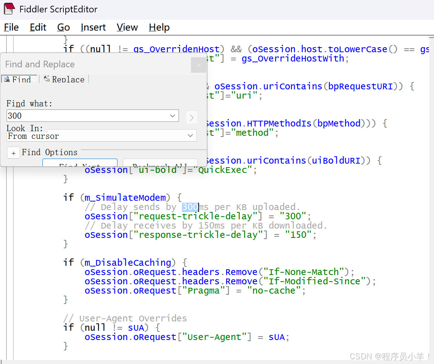Open the Help menu
Image resolution: width=434 pixels, height=364 pixels.
click(x=159, y=27)
